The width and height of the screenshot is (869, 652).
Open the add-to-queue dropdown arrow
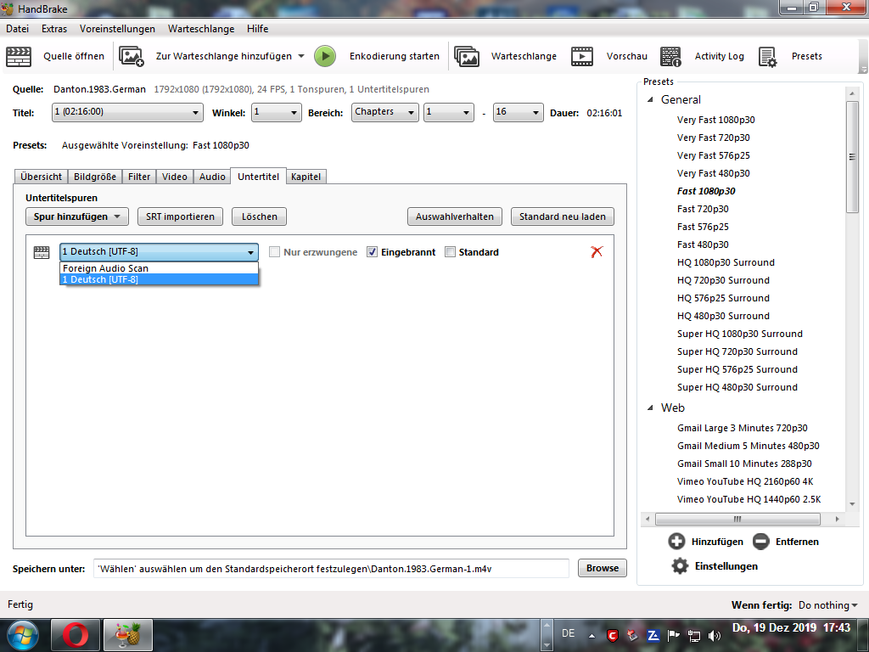pos(301,56)
